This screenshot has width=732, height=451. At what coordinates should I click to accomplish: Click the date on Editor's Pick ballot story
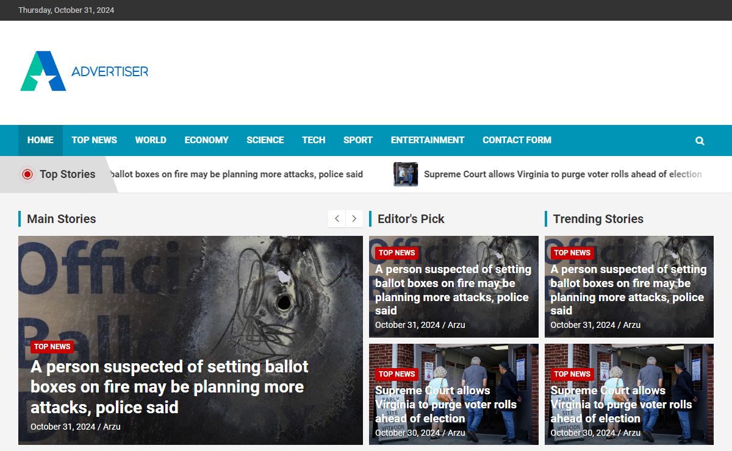[407, 325]
